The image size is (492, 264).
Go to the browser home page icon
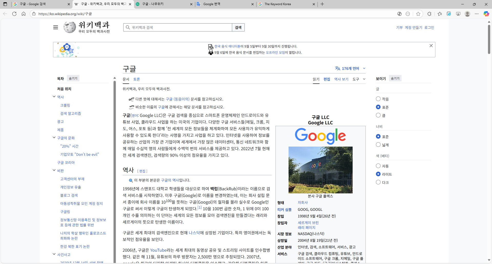click(x=24, y=14)
